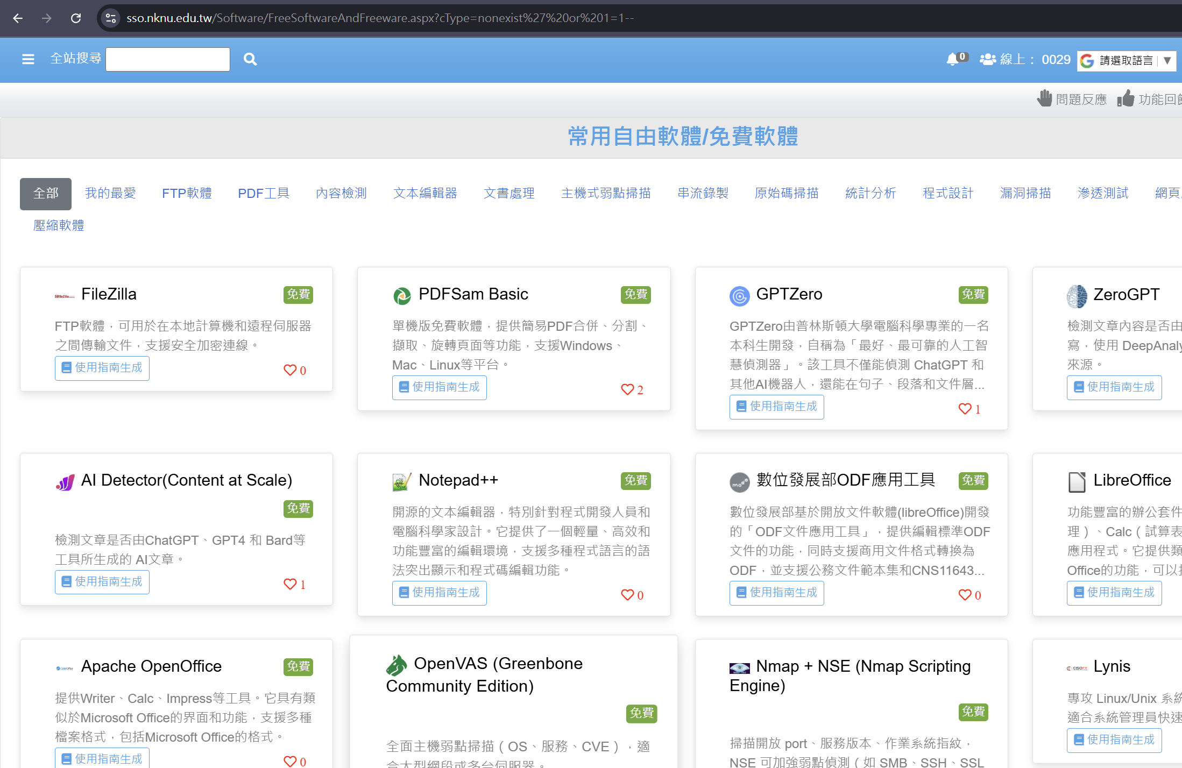This screenshot has width=1182, height=768.
Task: Like GPTZero with the heart icon
Action: pyautogui.click(x=965, y=409)
